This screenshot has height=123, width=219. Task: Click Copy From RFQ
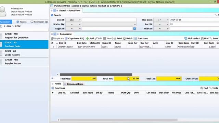(75, 38)
